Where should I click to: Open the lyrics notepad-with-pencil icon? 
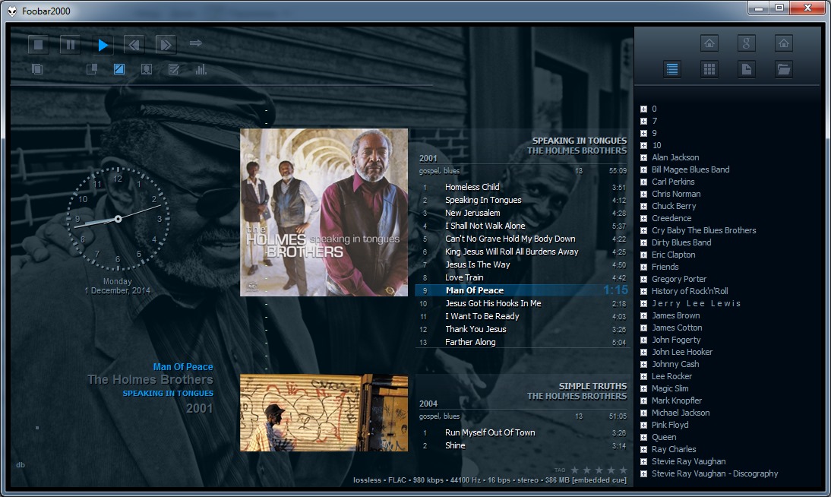[174, 70]
